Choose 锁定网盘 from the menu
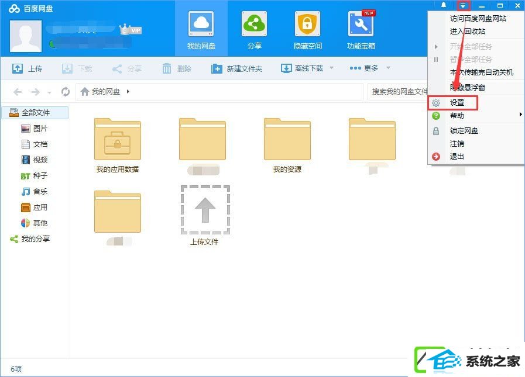This screenshot has height=377, width=525. click(x=464, y=131)
